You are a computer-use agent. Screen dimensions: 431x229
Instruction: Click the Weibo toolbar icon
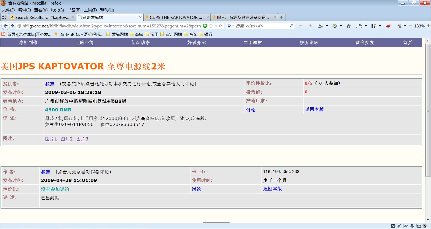(388, 26)
